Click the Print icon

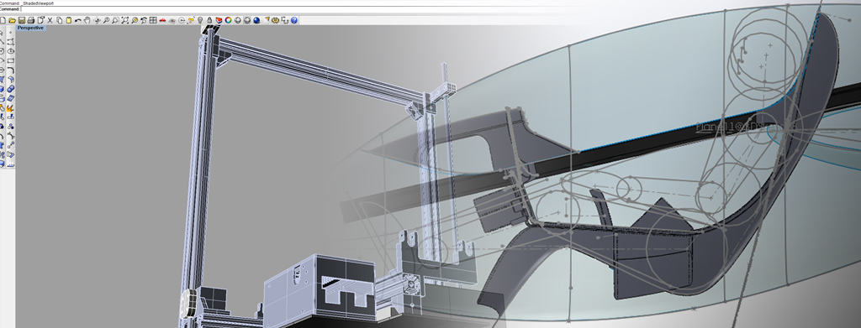[x=31, y=20]
